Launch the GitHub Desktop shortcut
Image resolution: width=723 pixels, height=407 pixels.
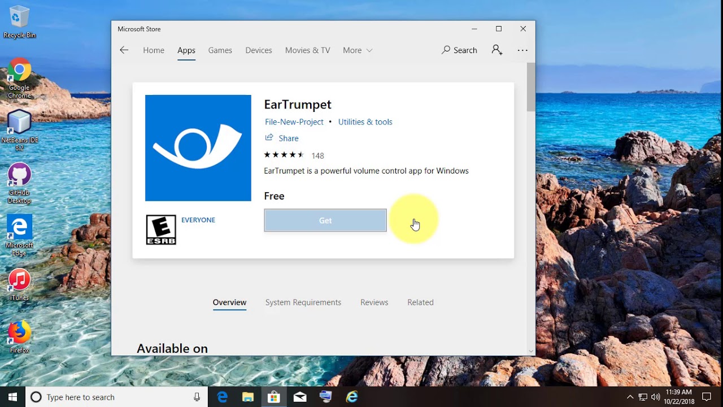click(x=19, y=184)
